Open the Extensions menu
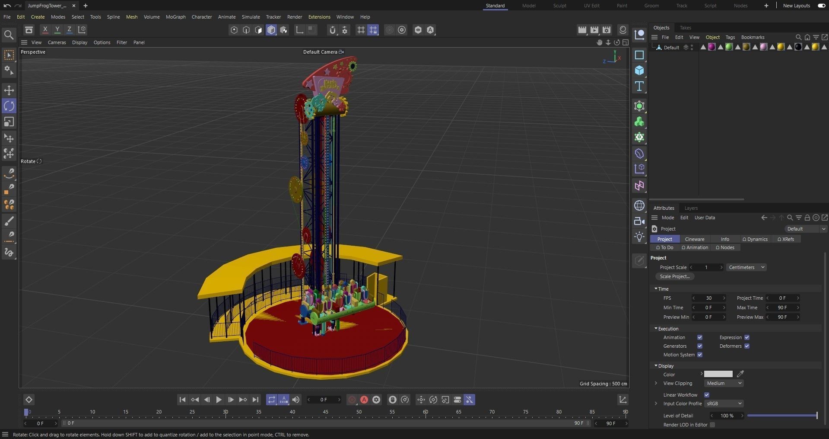Viewport: 829px width, 439px height. [x=319, y=17]
